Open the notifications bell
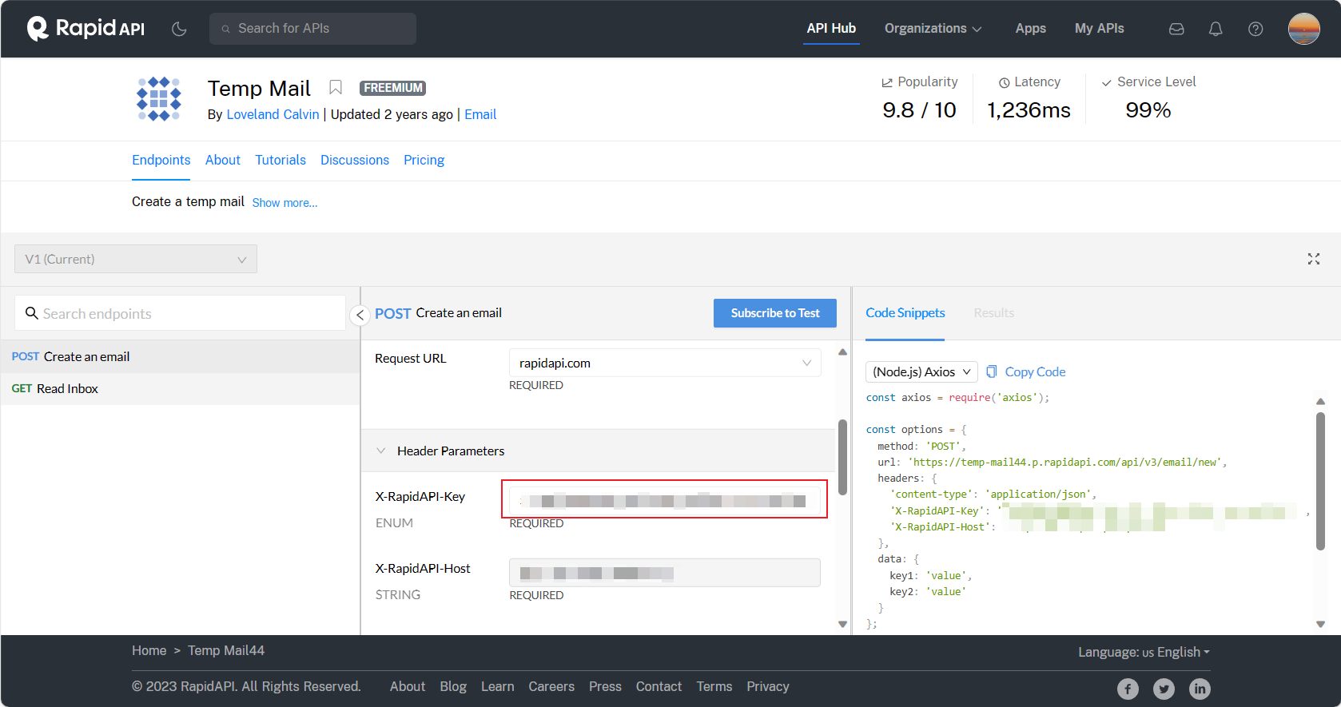Image resolution: width=1341 pixels, height=707 pixels. [x=1216, y=29]
